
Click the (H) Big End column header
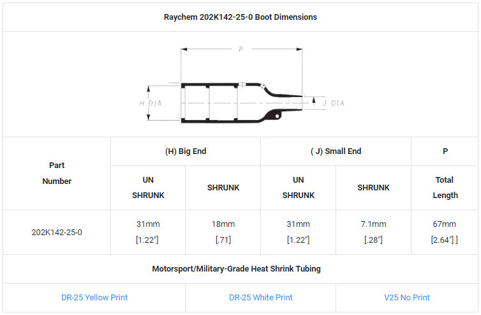[186, 151]
